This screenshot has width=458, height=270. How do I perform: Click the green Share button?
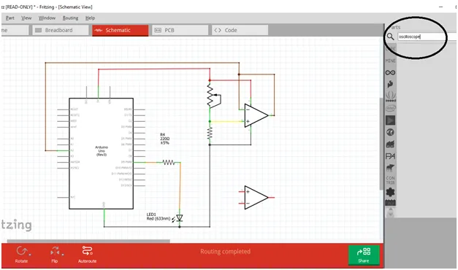[x=364, y=255]
